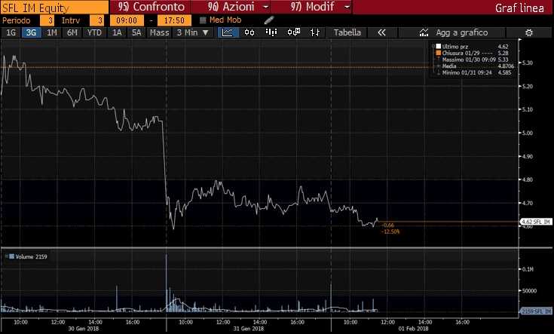Click the orange Chiusura 01/29 legend swatch
This screenshot has height=334, width=554.
[x=439, y=53]
